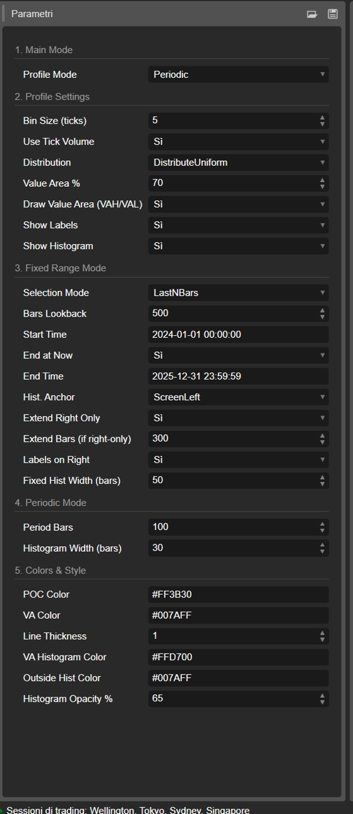The image size is (353, 814).
Task: Edit the Start Time field
Action: 238,334
